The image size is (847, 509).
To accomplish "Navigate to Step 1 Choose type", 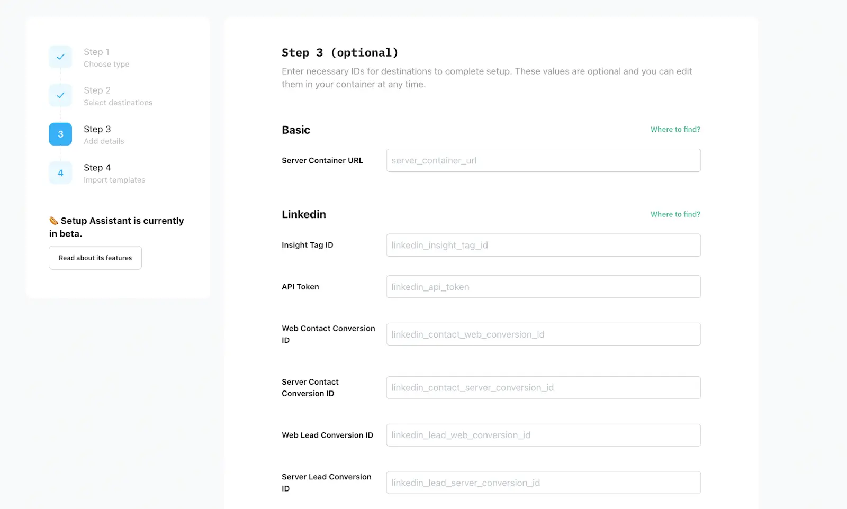I will coord(106,57).
